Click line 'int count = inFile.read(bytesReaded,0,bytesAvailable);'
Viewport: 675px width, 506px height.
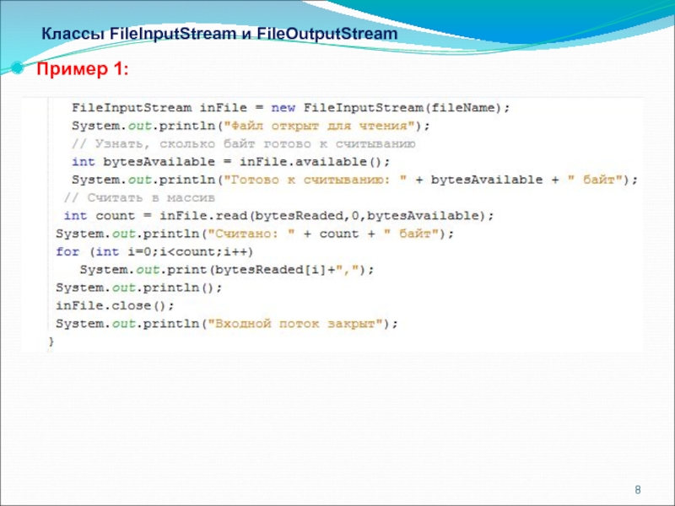[279, 216]
